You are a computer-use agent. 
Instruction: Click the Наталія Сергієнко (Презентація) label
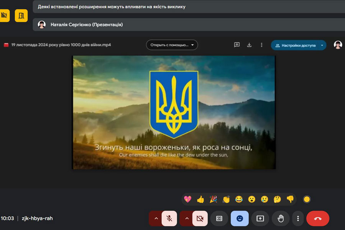coord(87,25)
